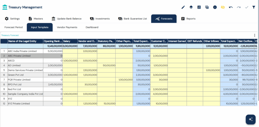
Task: Switch to the Investments tab
Action: 100,19
